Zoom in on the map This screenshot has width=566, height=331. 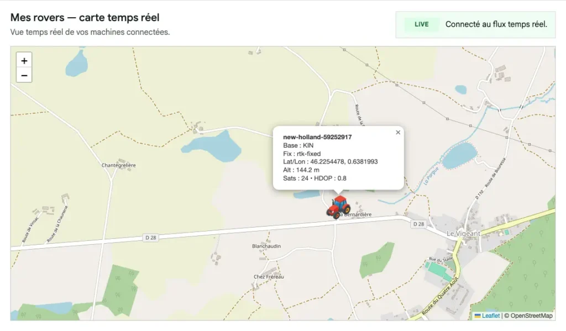(x=24, y=61)
